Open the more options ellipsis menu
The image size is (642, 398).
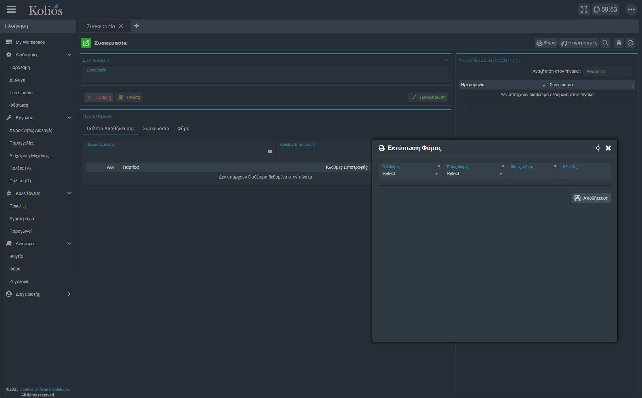tap(631, 9)
